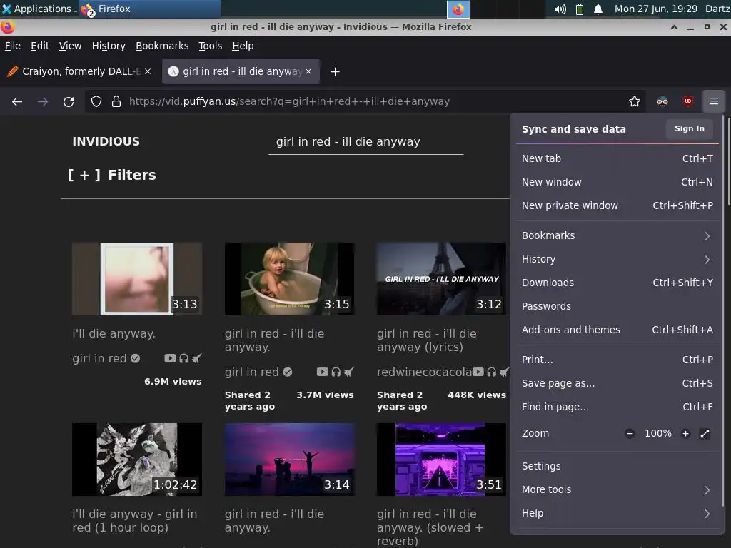Choose New private window
The height and width of the screenshot is (548, 731).
pyautogui.click(x=617, y=205)
